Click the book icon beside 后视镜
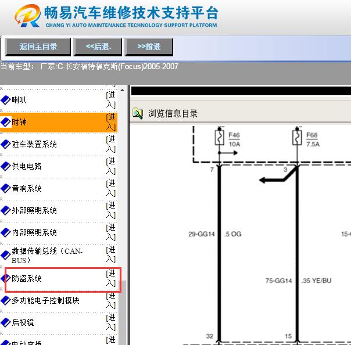 [6, 322]
